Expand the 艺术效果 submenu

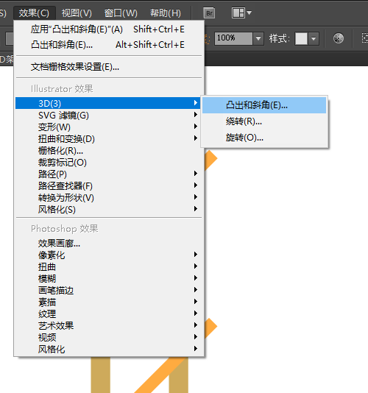coord(107,325)
